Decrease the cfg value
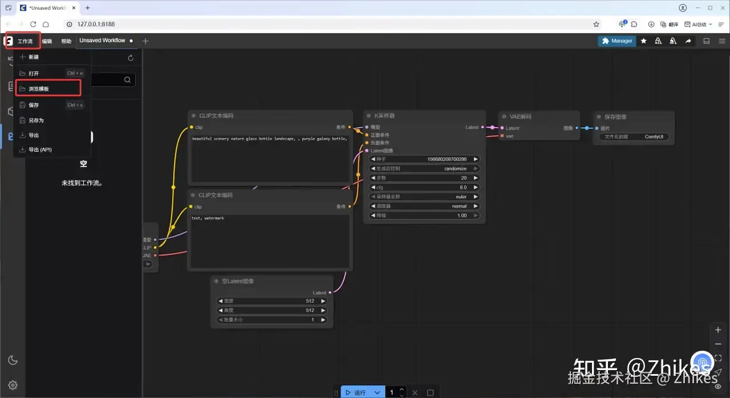Image resolution: width=730 pixels, height=398 pixels. (x=373, y=187)
